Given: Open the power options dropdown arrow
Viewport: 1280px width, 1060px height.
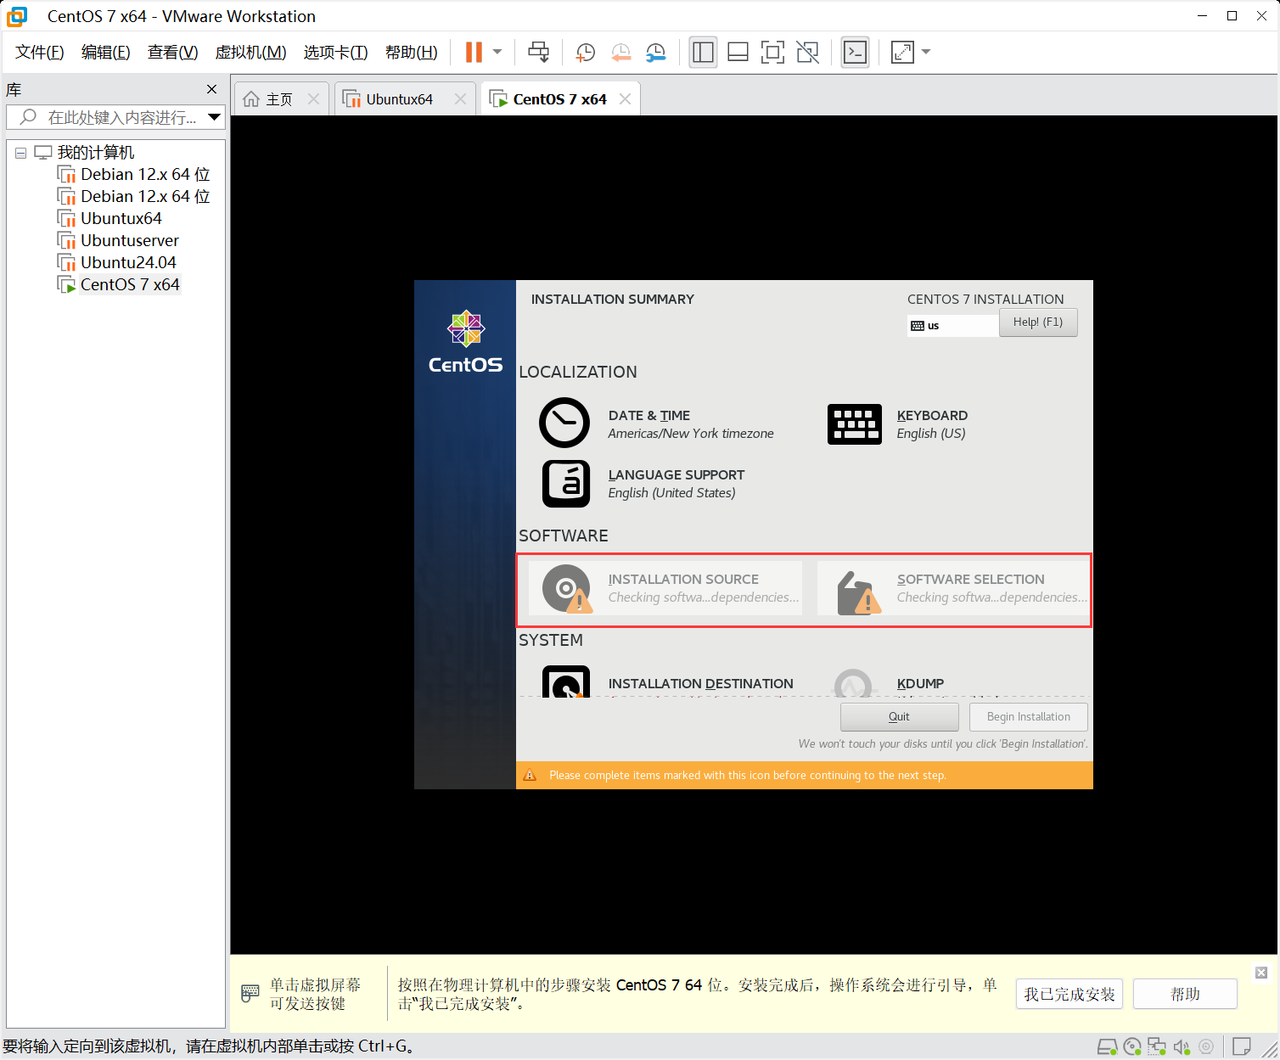Looking at the screenshot, I should pyautogui.click(x=497, y=52).
